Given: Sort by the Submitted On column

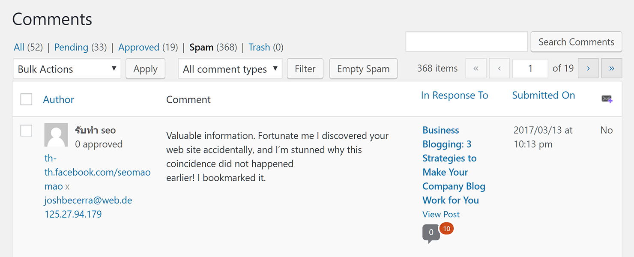Looking at the screenshot, I should (543, 95).
